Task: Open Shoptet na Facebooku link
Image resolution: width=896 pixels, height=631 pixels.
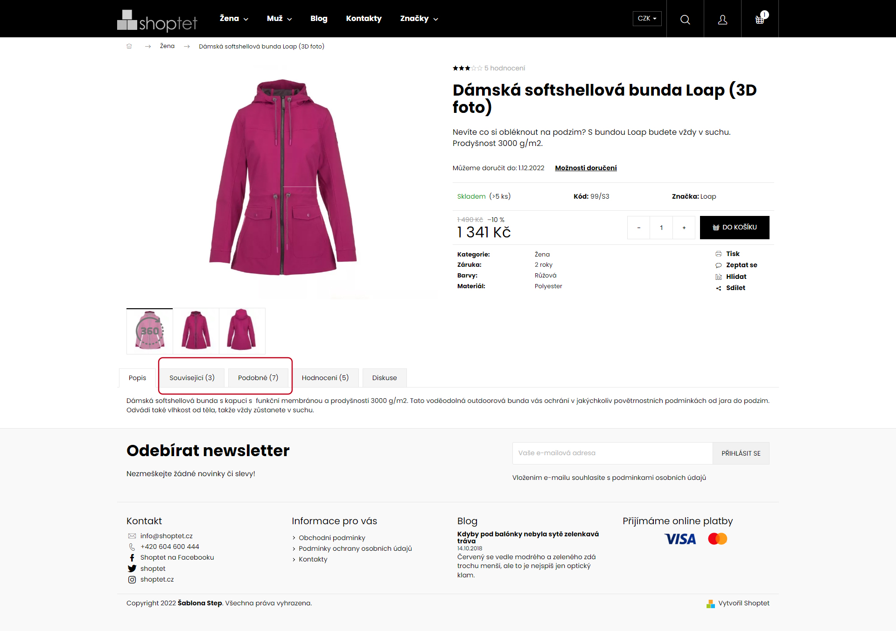Action: (177, 557)
